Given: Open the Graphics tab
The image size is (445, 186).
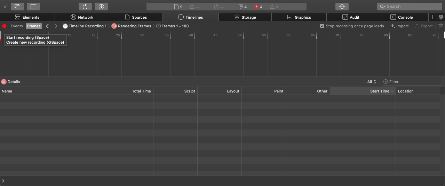Looking at the screenshot, I should pos(299,17).
